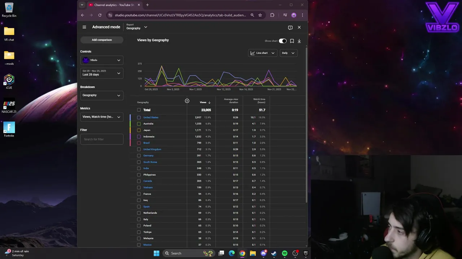This screenshot has width=462, height=259.
Task: Click the page vertical scrollbar
Action: pos(306,124)
